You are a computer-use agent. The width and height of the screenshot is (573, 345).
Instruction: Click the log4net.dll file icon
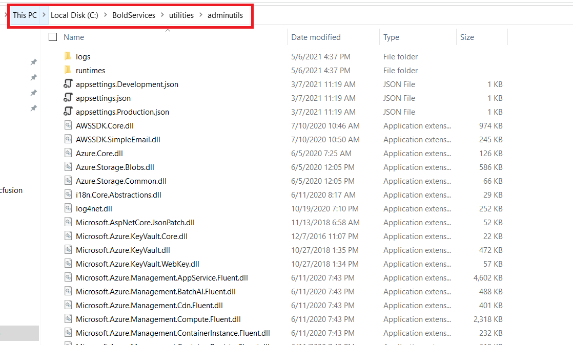point(68,208)
